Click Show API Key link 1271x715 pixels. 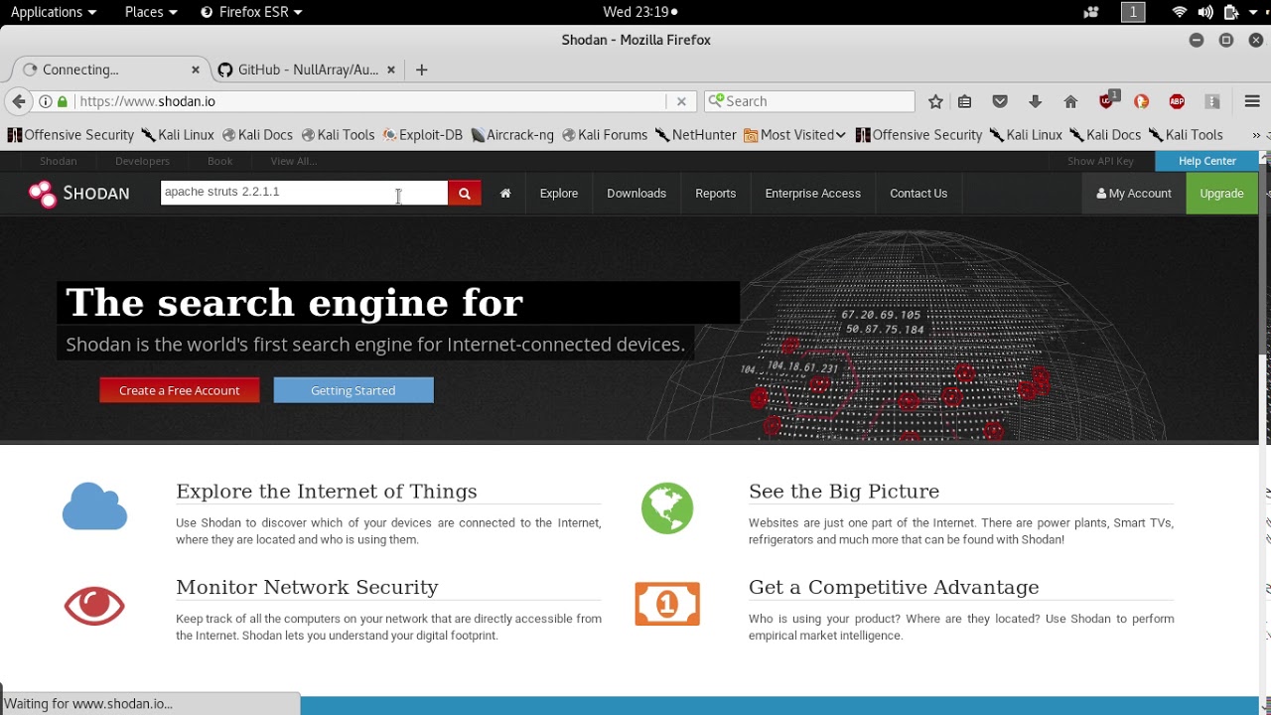pos(1100,161)
